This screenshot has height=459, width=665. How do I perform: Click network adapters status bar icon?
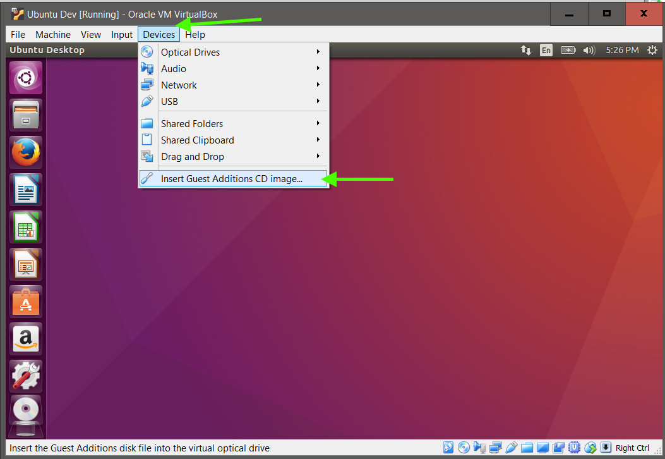coord(495,448)
